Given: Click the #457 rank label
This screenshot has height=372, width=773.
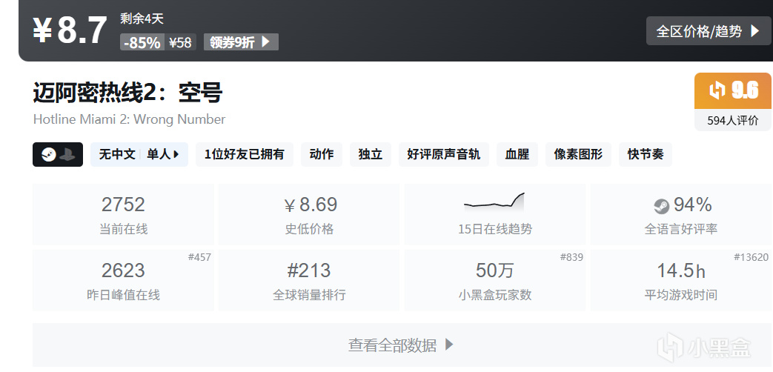Looking at the screenshot, I should tap(199, 258).
